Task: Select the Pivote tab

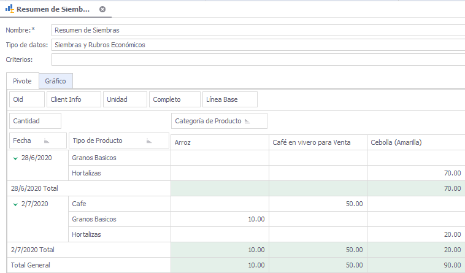Action: (x=23, y=81)
